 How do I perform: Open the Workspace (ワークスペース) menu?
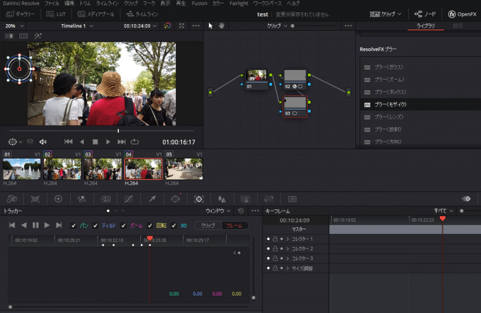[x=267, y=3]
